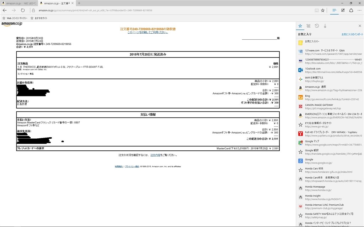Image resolution: width=364 pixels, height=227 pixels.
Task: Open Honda internavi LINC PremiumClub favorite
Action: pyautogui.click(x=330, y=206)
